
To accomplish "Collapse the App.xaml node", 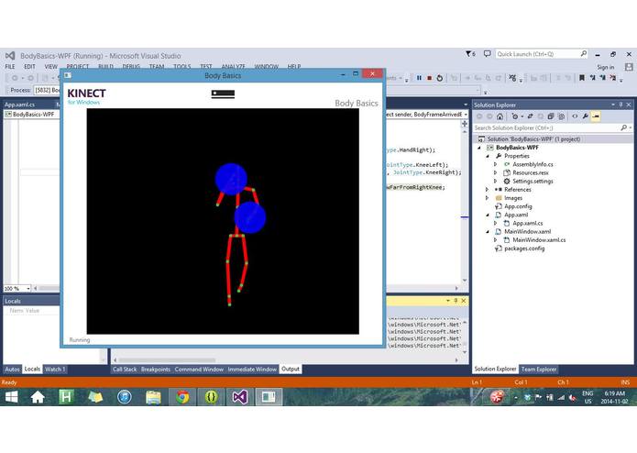I will [488, 215].
